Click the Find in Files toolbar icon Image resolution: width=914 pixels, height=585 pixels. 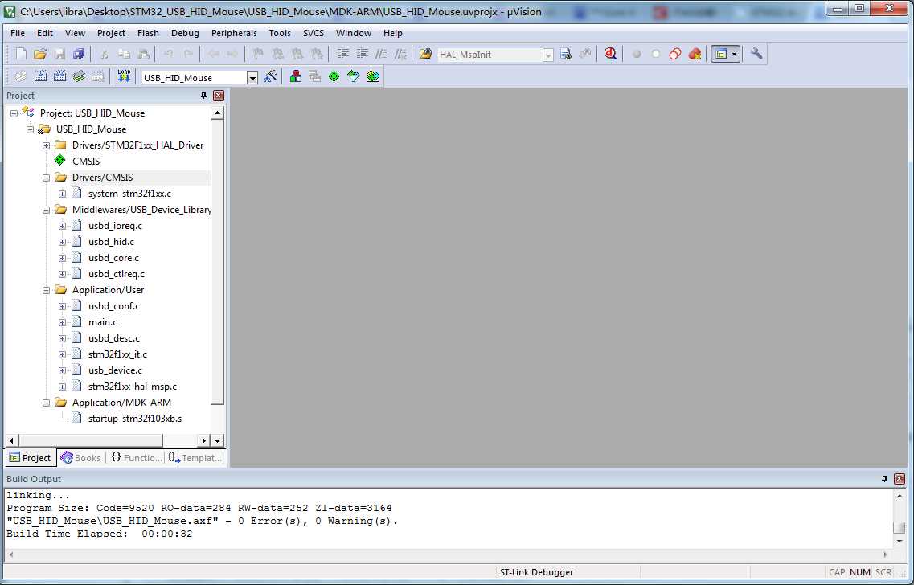tap(425, 54)
